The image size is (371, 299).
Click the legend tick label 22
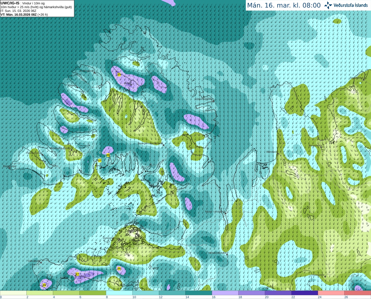coord(293,297)
